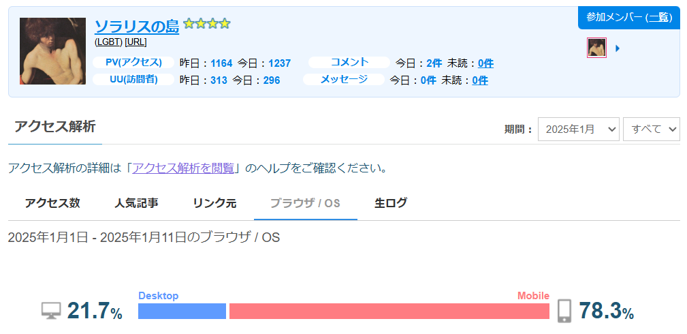Expand members with the blue arrow icon

[617, 48]
